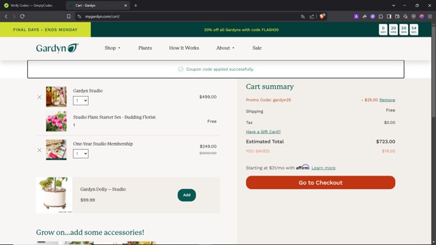Bookmark this page

coord(68,16)
